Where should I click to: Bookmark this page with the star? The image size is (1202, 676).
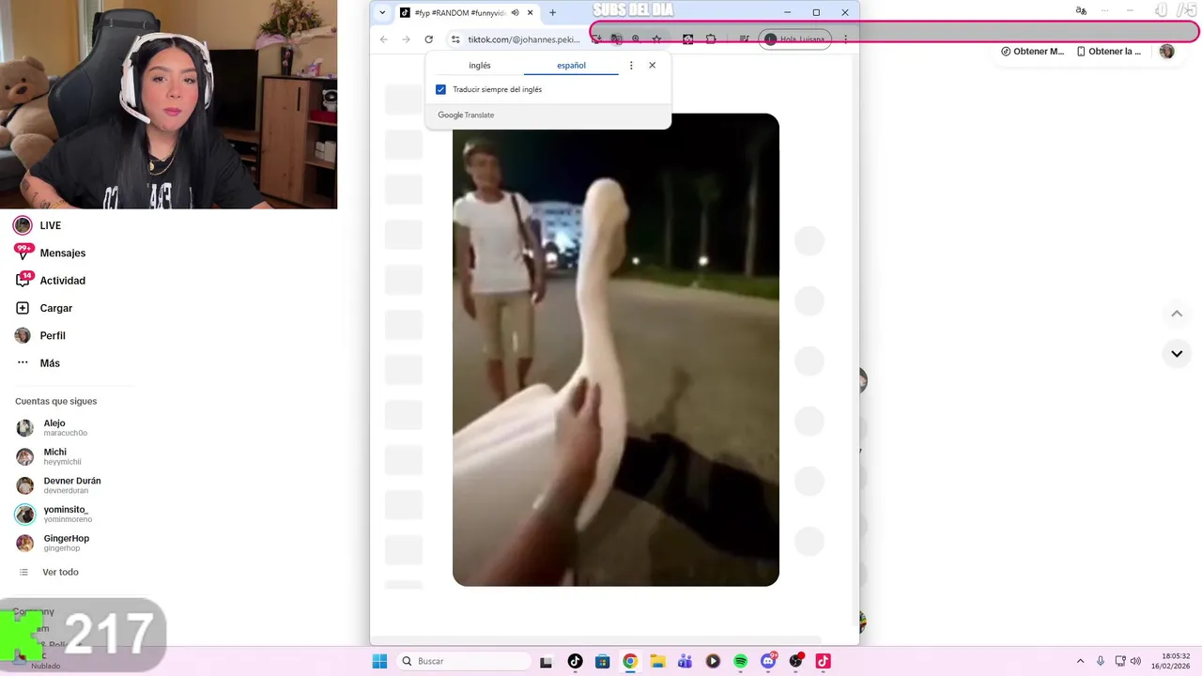pyautogui.click(x=656, y=39)
